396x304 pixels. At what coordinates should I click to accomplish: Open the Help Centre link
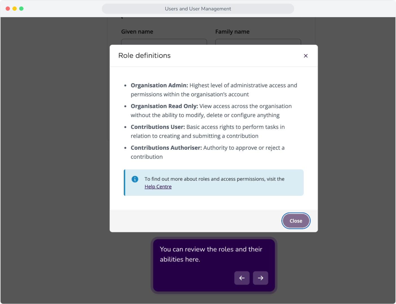(x=158, y=187)
